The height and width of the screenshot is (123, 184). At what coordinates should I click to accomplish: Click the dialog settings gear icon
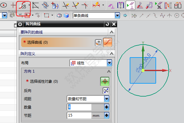point(20,24)
